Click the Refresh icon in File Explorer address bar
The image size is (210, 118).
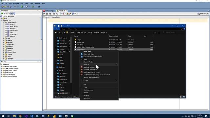click(x=158, y=32)
